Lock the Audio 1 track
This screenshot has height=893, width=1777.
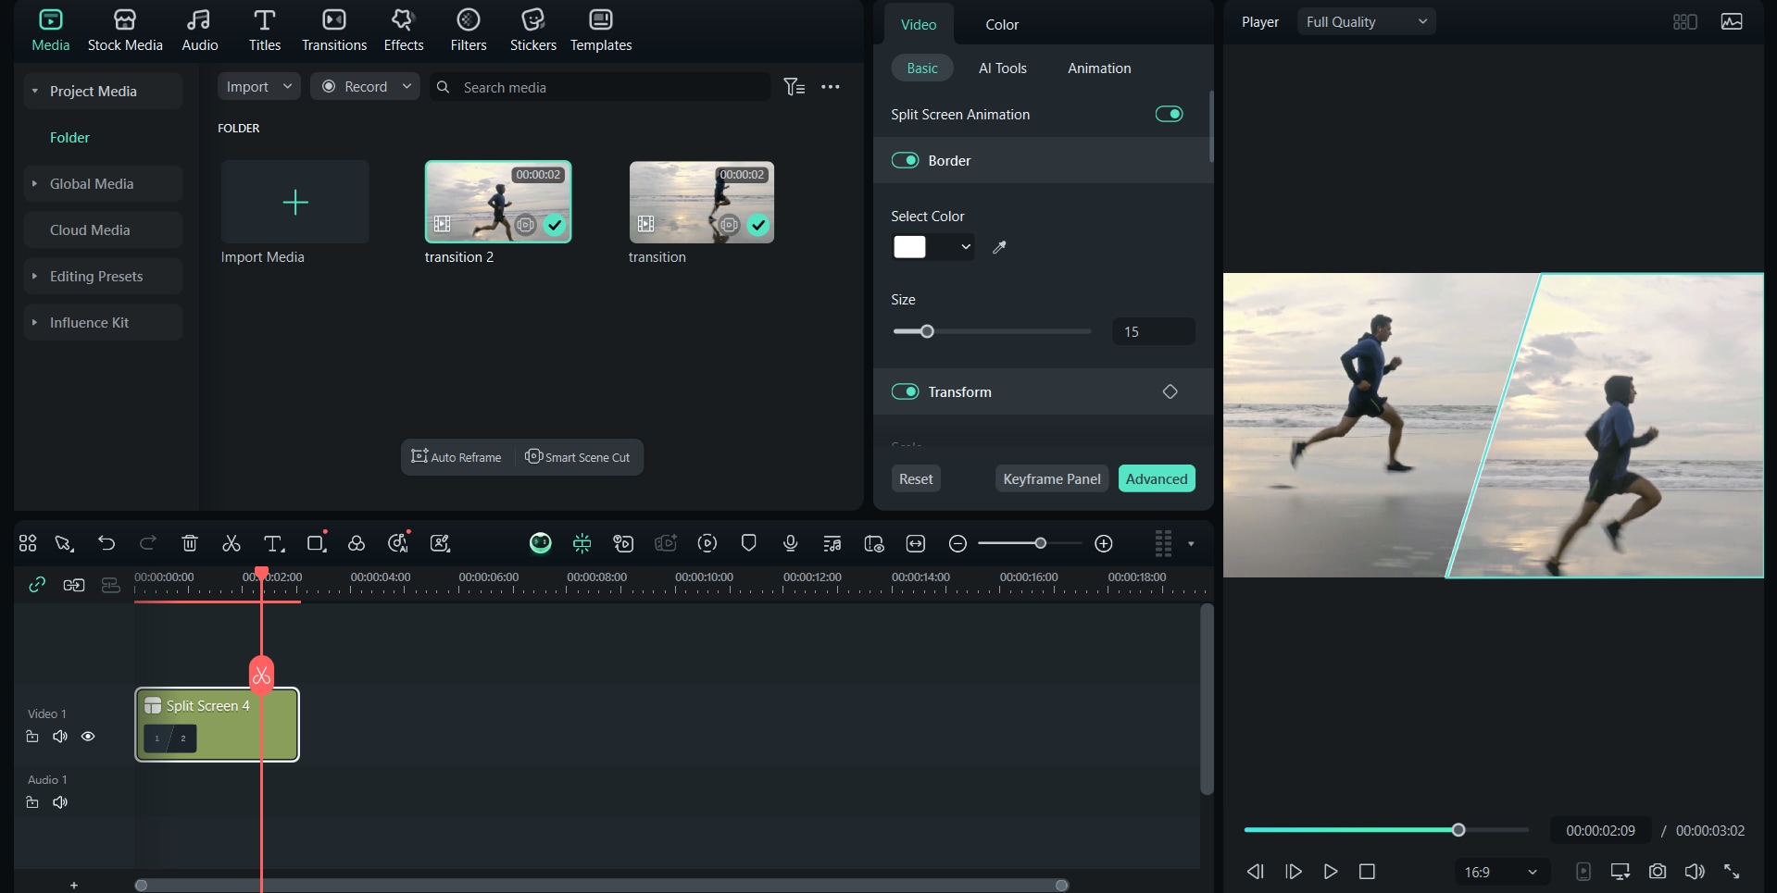click(x=32, y=802)
